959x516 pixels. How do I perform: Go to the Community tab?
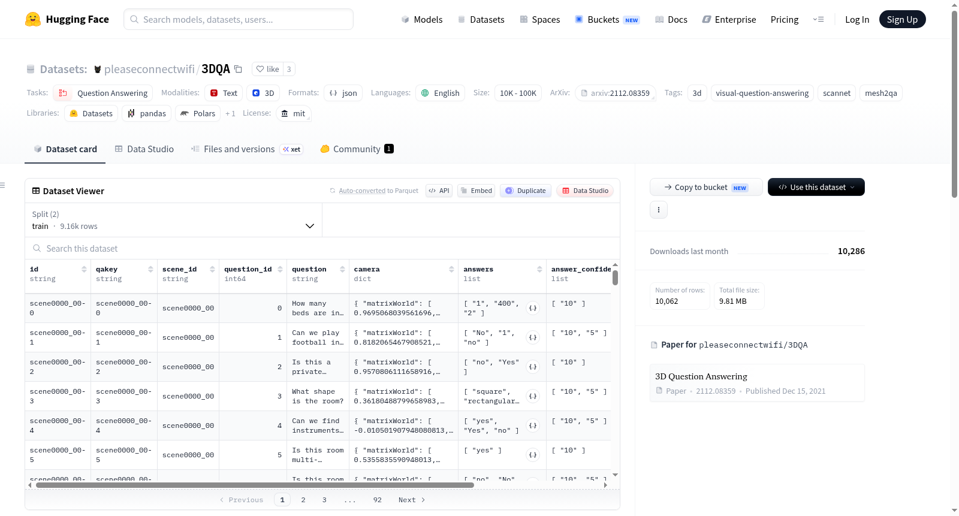(x=357, y=149)
